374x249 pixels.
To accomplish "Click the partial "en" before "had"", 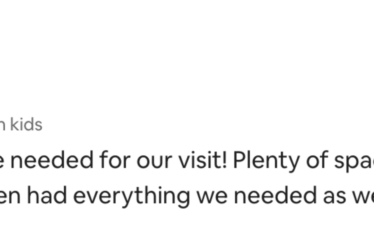I will tap(10, 196).
